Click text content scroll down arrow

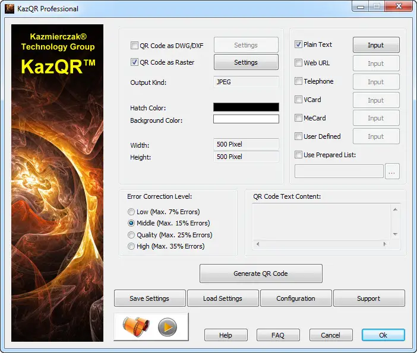395,234
